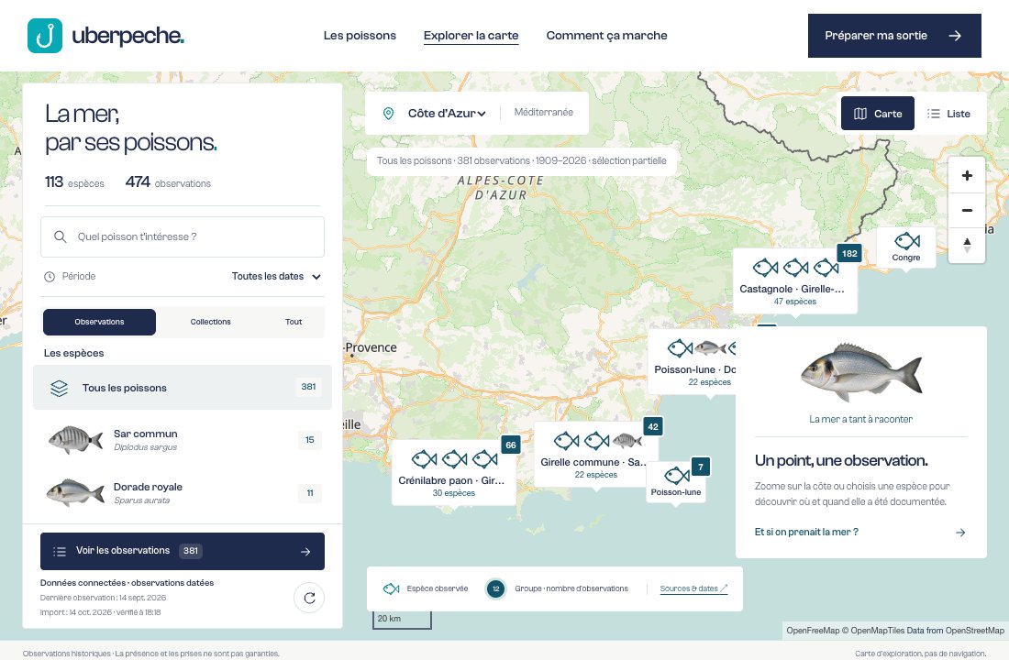Open the Girelle commune cluster with 42
The image size is (1009, 660).
596,454
